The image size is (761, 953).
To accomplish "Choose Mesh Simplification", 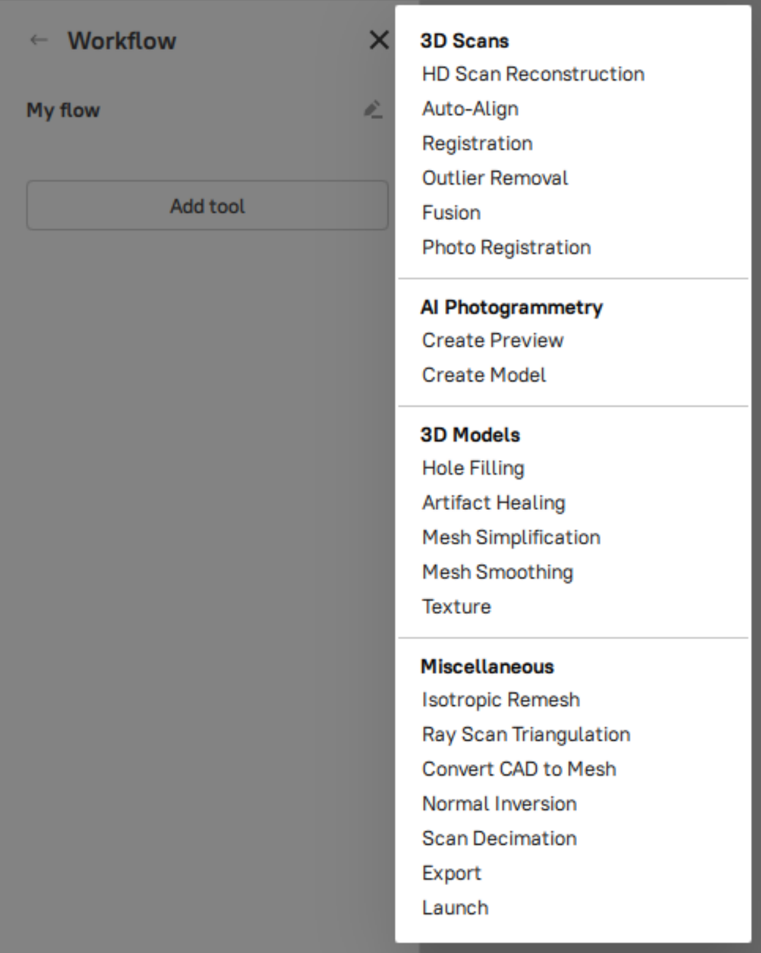I will point(511,536).
